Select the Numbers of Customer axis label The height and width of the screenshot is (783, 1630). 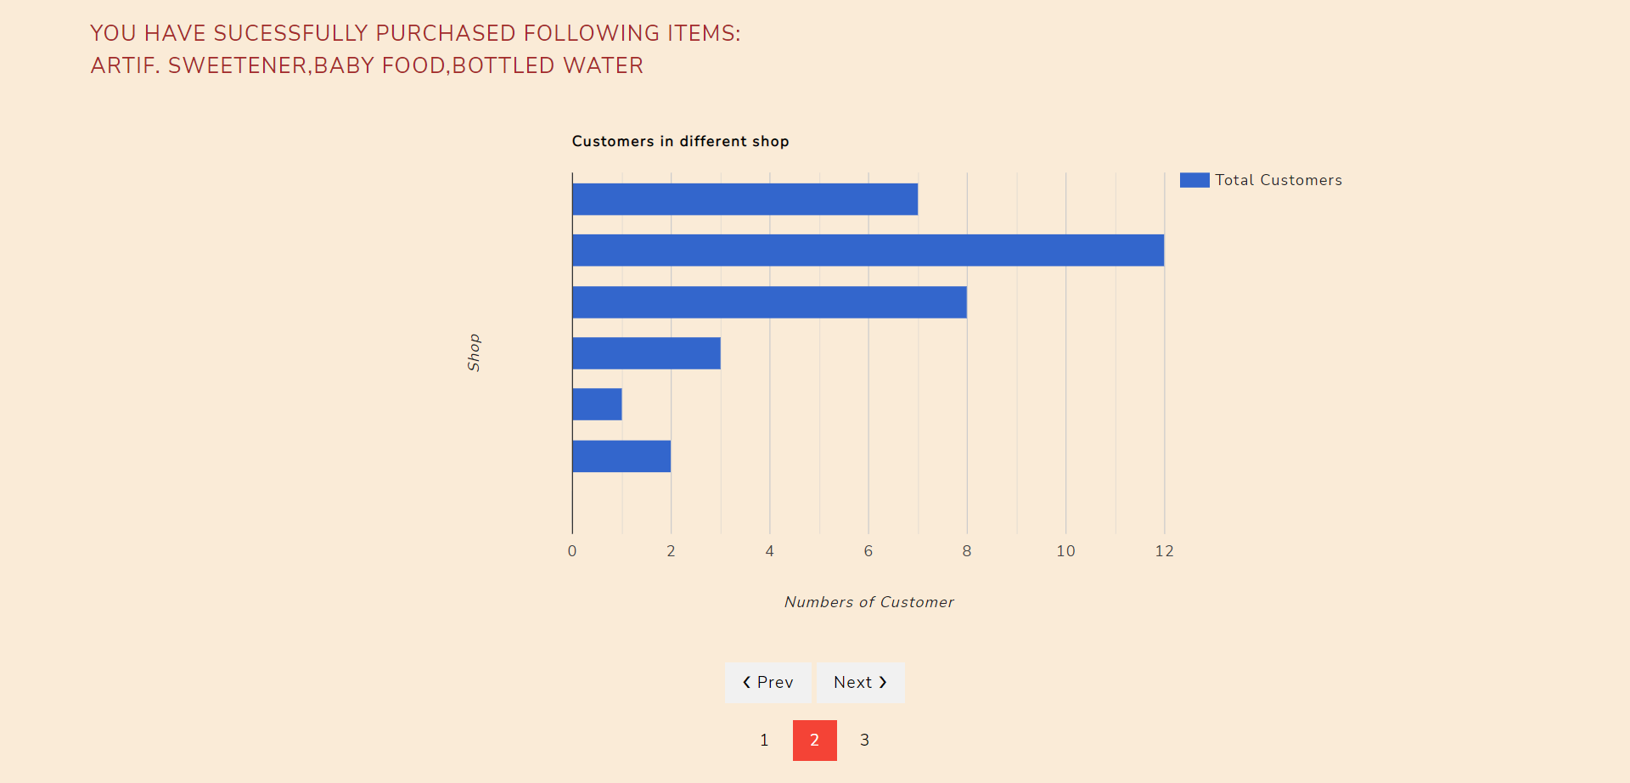coord(868,601)
